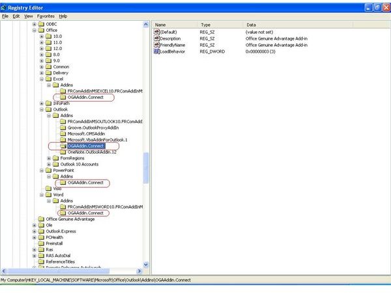Click the PowerPoint folder icon
This screenshot has height=293, width=391.
click(x=48, y=171)
